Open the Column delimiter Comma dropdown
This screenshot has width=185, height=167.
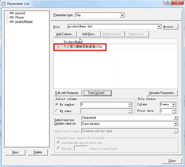click(174, 104)
